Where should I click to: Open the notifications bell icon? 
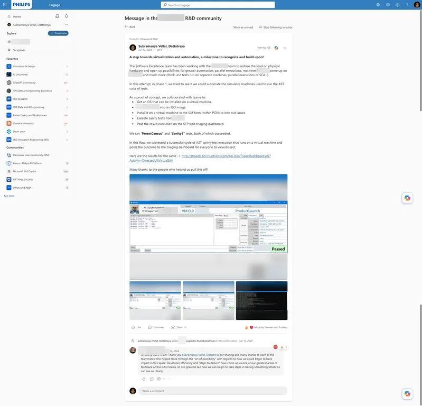pyautogui.click(x=67, y=16)
